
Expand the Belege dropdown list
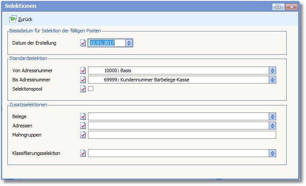coord(272,116)
